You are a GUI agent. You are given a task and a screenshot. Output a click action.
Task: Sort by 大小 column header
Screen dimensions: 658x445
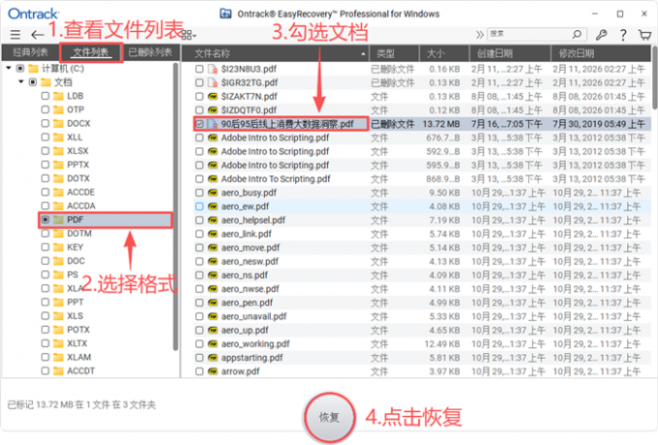tap(444, 53)
